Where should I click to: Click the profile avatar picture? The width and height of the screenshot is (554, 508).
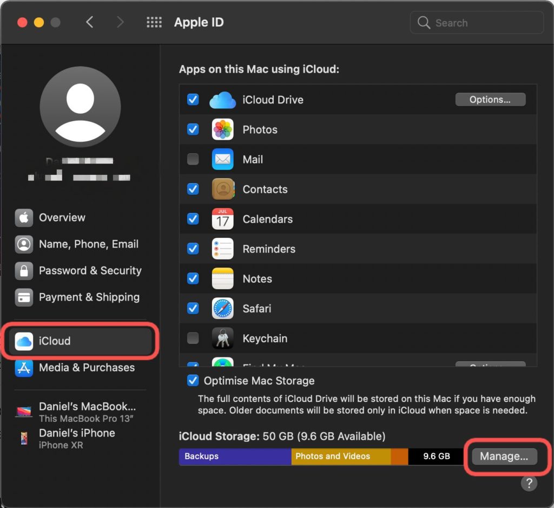click(80, 107)
